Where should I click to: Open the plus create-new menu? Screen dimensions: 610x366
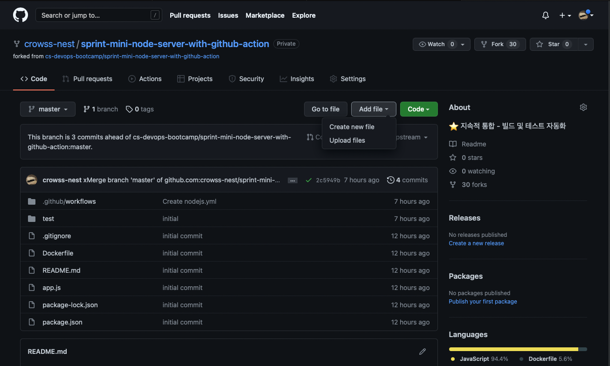(x=565, y=15)
